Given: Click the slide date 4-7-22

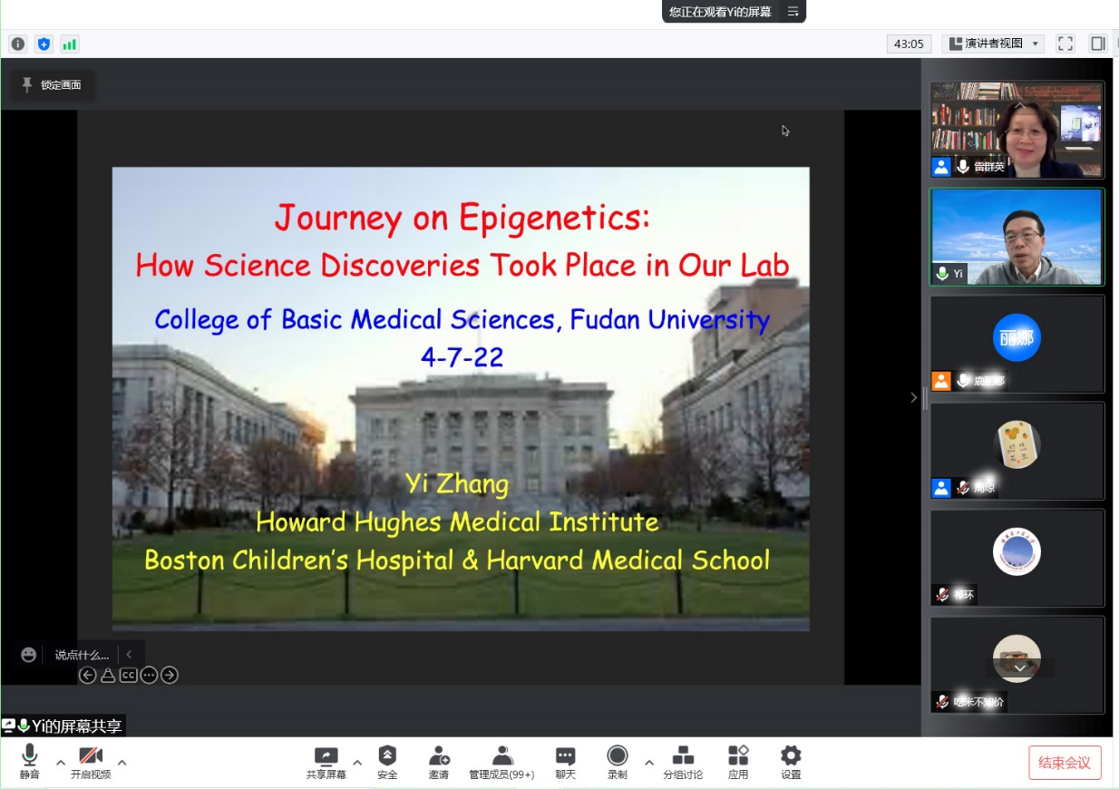Looking at the screenshot, I should 462,356.
